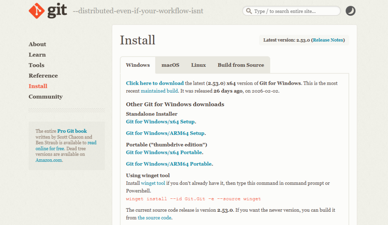This screenshot has height=225, width=388.
Task: Click the Git diamond logo icon
Action: click(37, 11)
